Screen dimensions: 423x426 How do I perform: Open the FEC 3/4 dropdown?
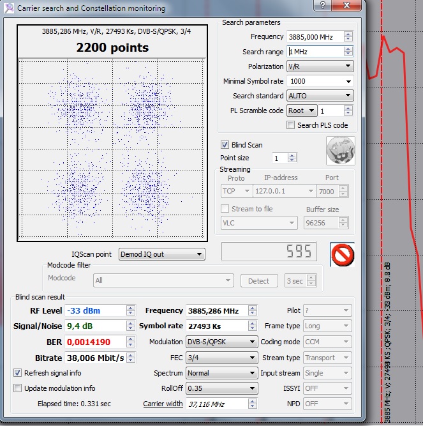pyautogui.click(x=221, y=358)
